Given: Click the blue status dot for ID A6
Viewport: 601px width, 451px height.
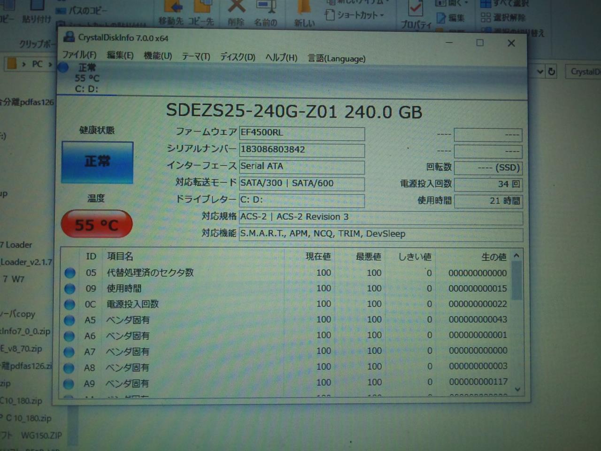Looking at the screenshot, I should tap(69, 336).
